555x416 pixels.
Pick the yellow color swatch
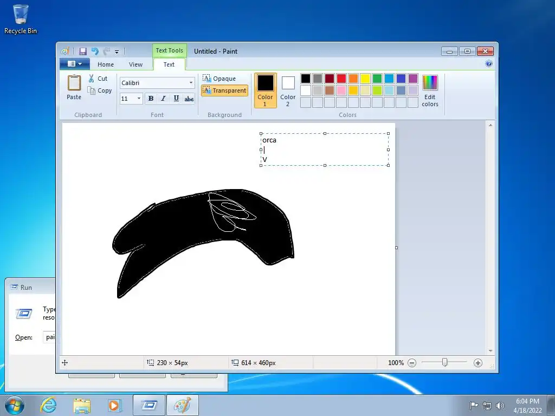365,79
